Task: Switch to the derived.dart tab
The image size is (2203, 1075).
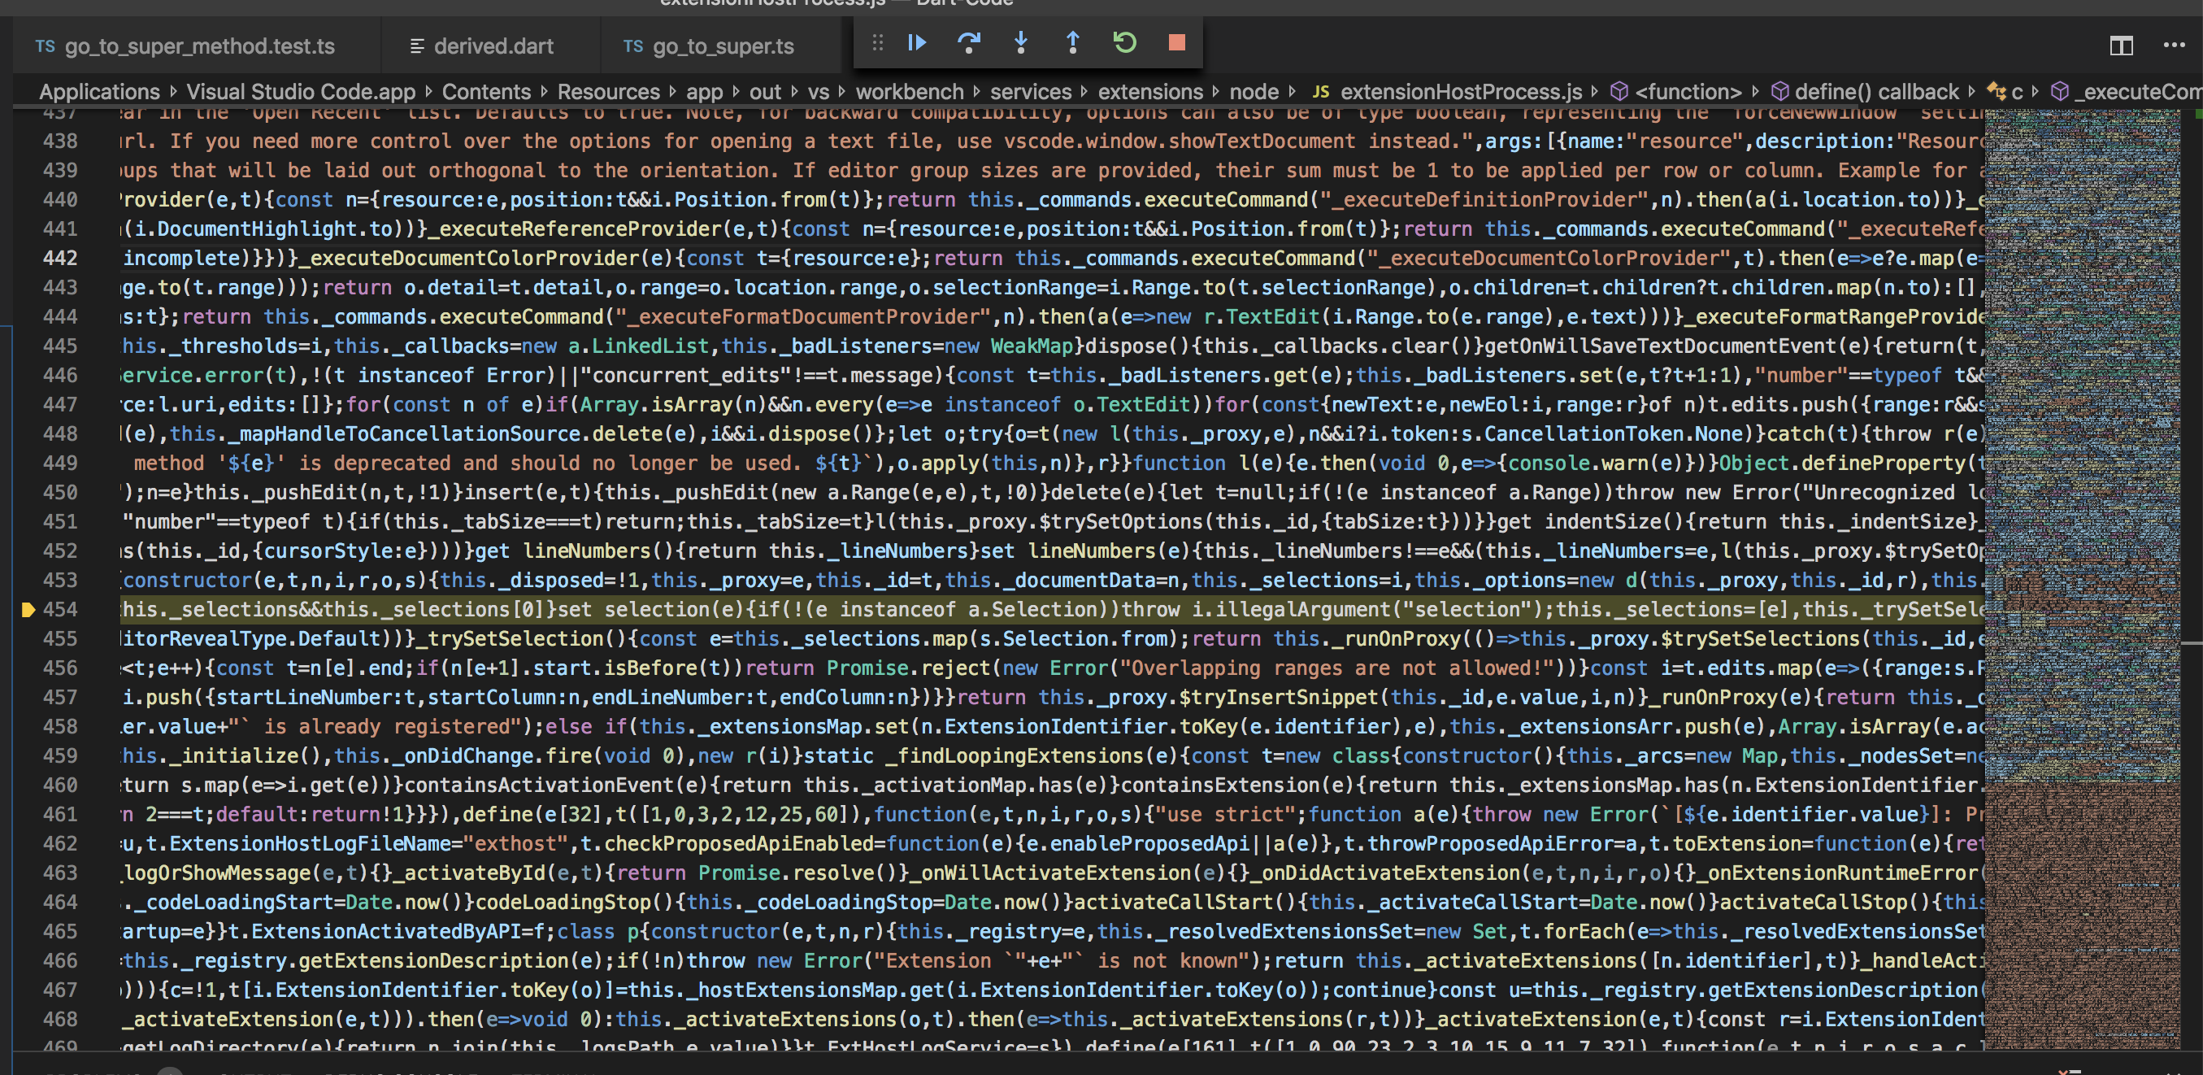Action: (x=493, y=46)
